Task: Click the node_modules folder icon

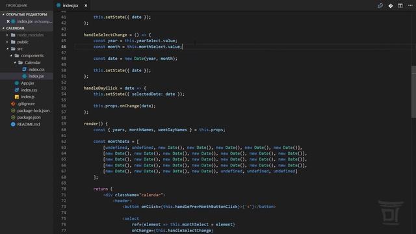Action: tap(13, 35)
